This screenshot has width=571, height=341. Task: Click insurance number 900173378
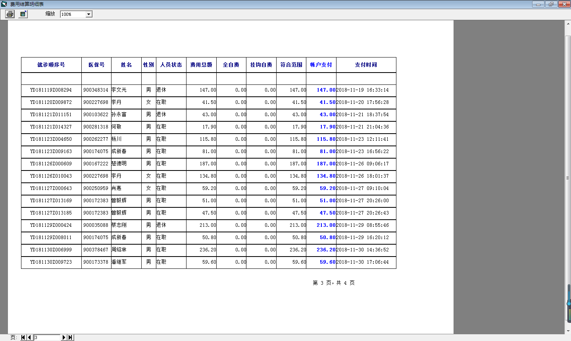tap(96, 262)
